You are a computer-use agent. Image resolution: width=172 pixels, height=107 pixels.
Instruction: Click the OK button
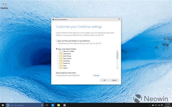coord(104,80)
